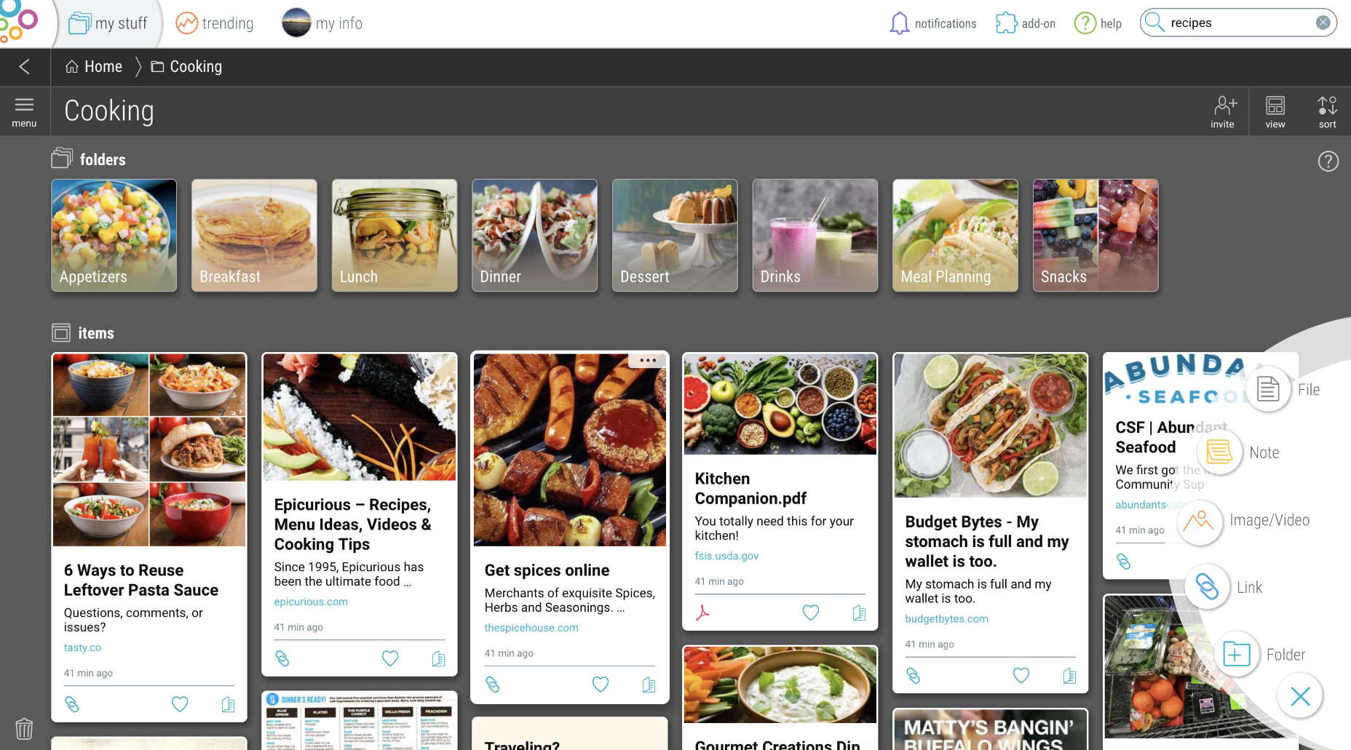Open the Dinner folder
The width and height of the screenshot is (1351, 750).
[x=535, y=236]
